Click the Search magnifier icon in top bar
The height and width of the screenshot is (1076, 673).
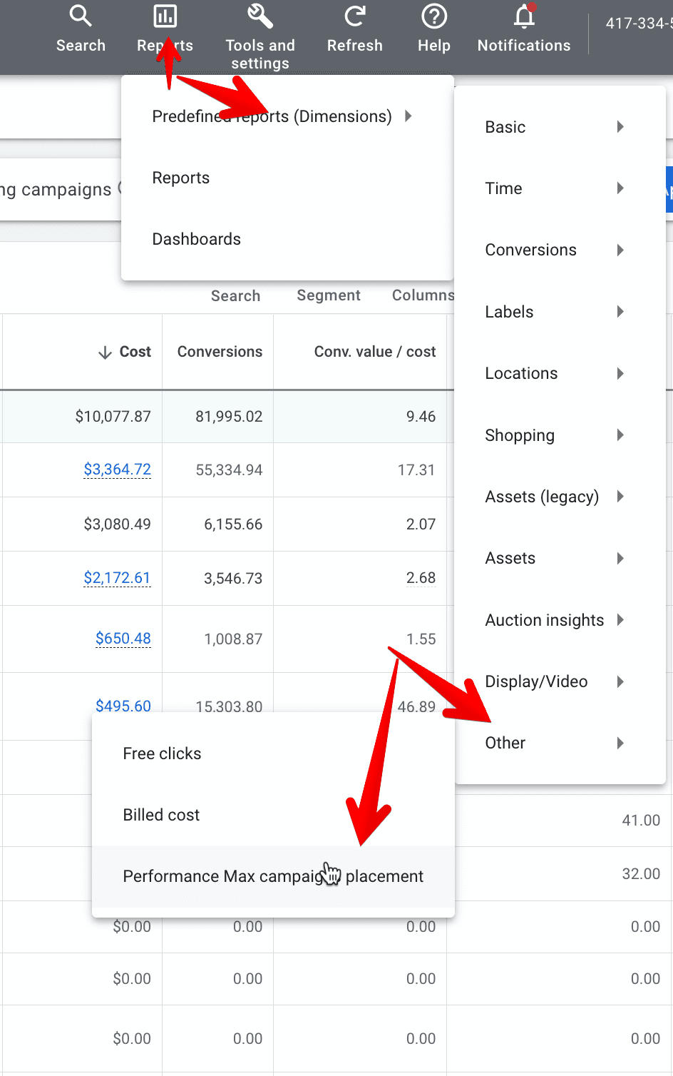81,16
